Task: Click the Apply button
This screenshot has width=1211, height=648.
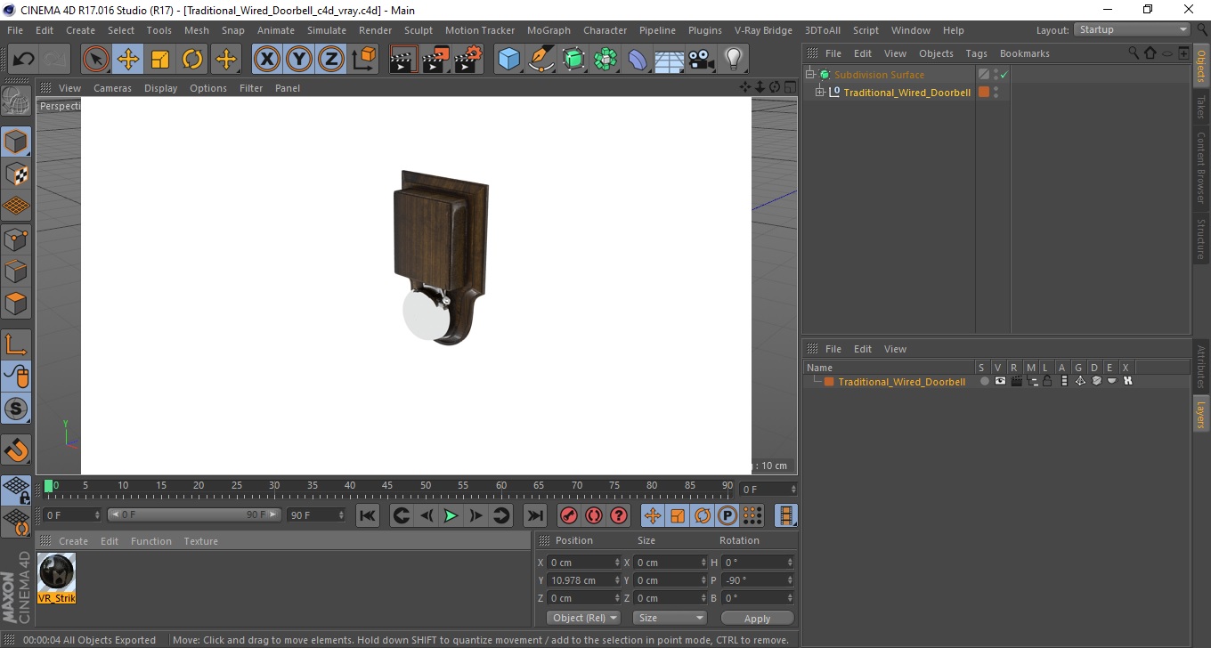Action: pyautogui.click(x=757, y=619)
